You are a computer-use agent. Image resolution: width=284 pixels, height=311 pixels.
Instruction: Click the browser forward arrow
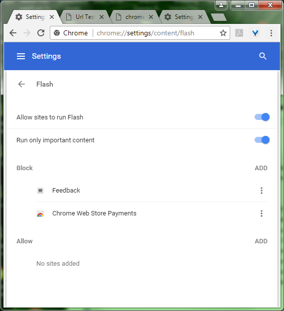tap(27, 33)
